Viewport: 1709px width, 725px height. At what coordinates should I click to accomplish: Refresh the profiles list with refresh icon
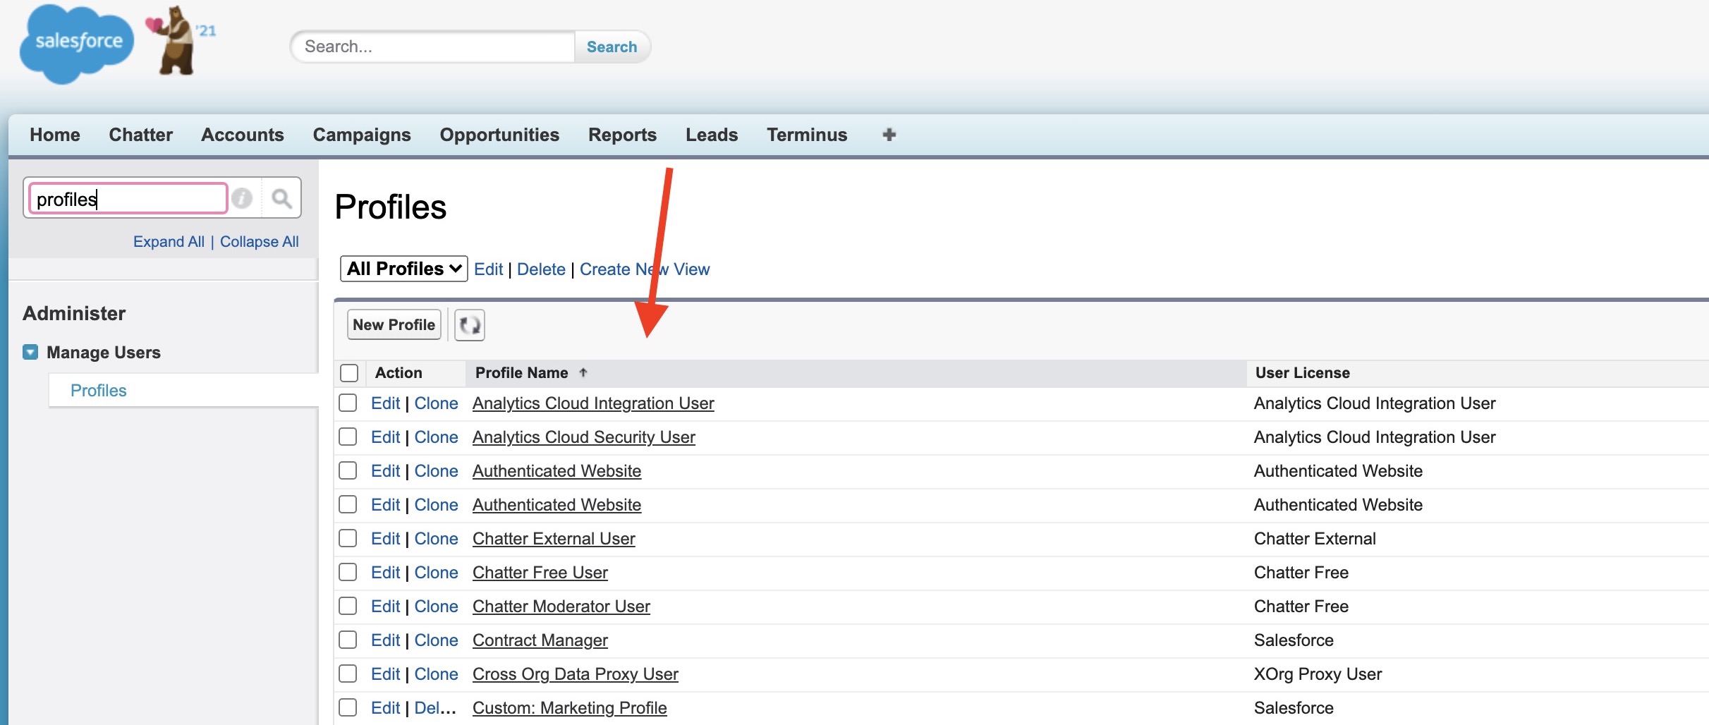[x=470, y=325]
